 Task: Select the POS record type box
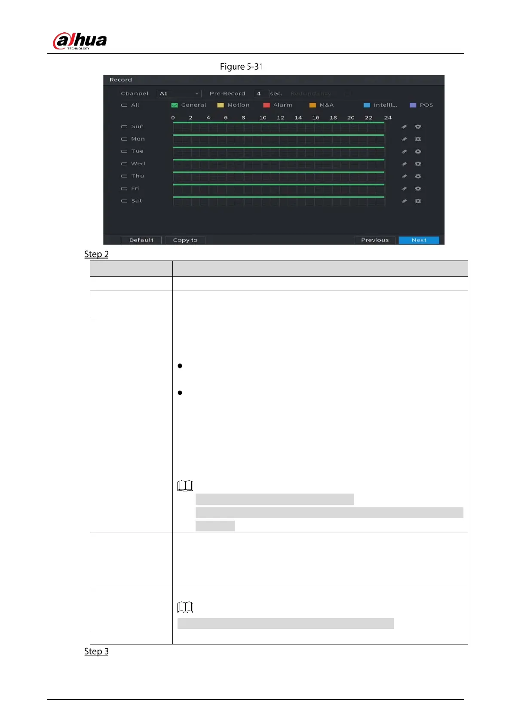pos(413,105)
